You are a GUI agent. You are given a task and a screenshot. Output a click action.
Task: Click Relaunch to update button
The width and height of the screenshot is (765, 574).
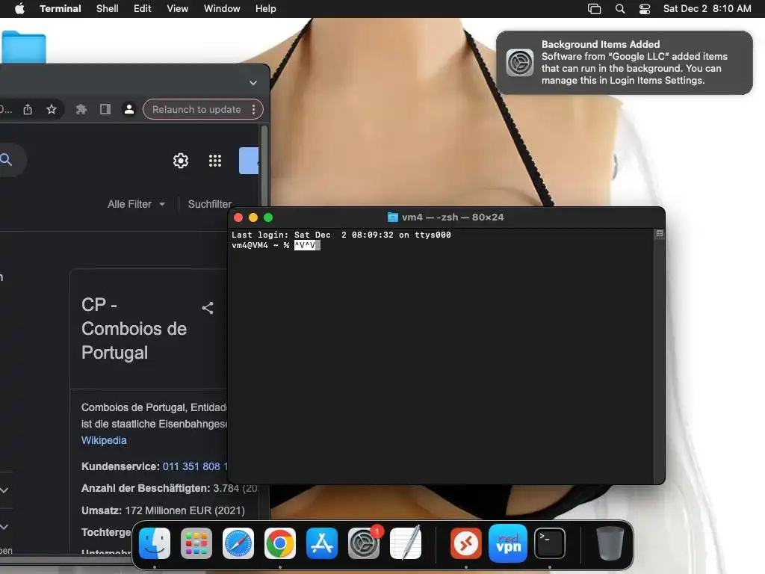(196, 109)
